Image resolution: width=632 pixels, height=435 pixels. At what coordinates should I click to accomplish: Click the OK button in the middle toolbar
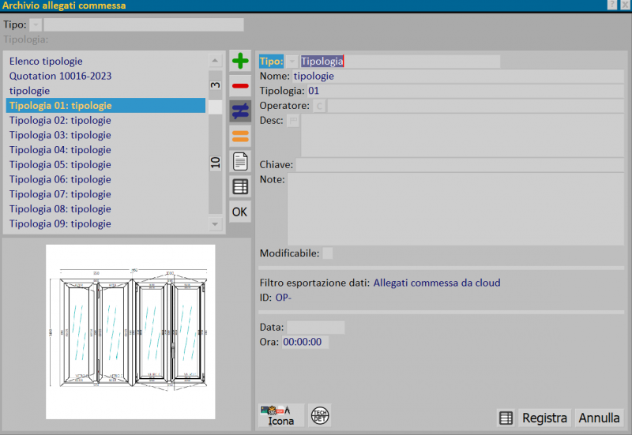click(x=240, y=212)
